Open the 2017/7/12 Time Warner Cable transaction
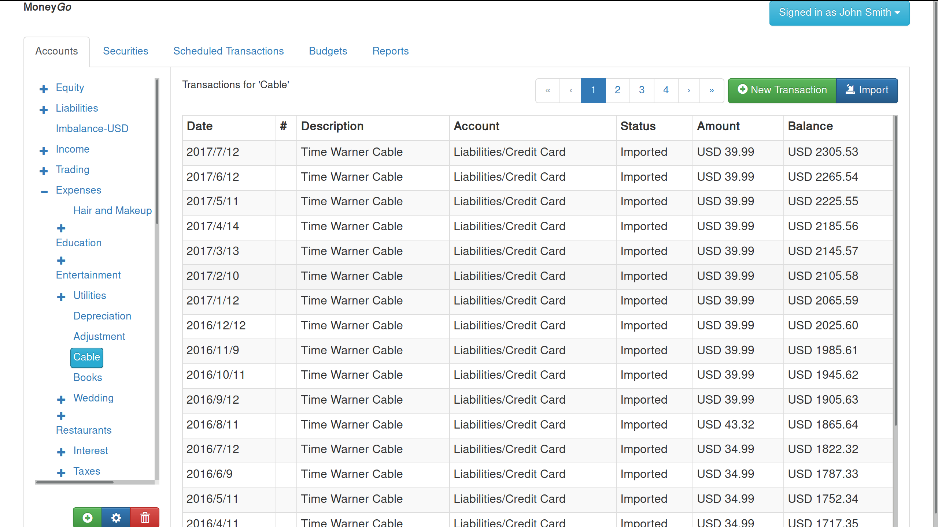This screenshot has height=527, width=938. [351, 152]
